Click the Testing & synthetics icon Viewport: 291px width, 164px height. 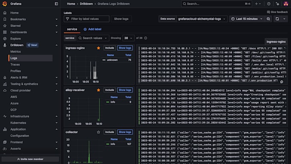point(5,84)
